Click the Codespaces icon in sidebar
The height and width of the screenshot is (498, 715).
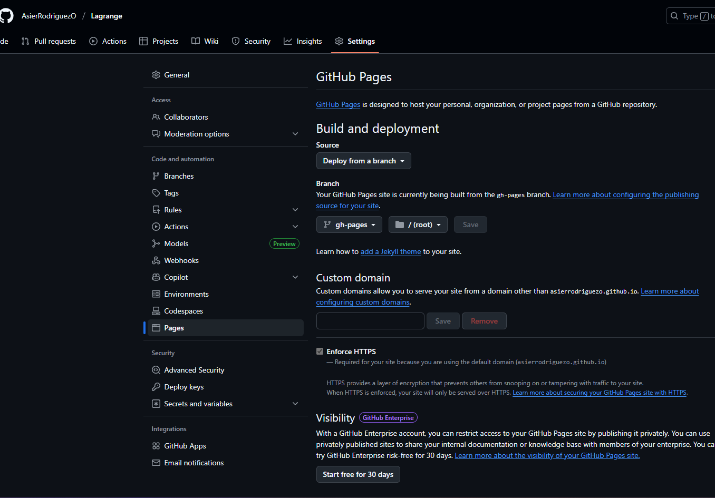pyautogui.click(x=156, y=311)
